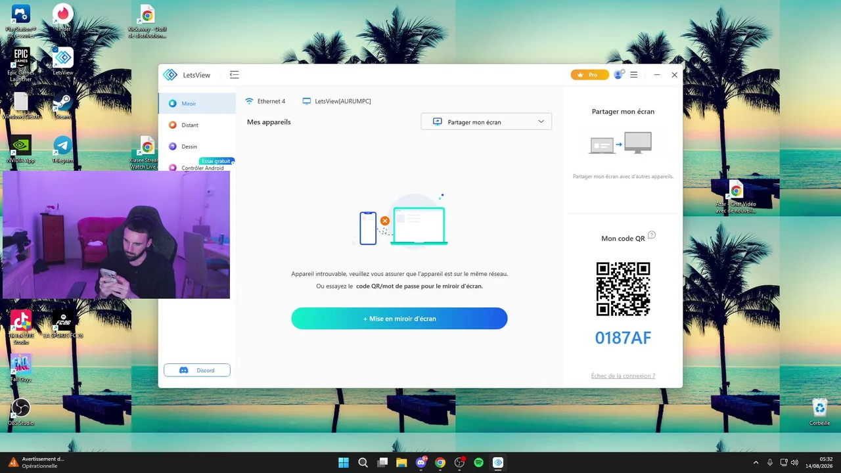Open the volume control in system tray
Screen dimensions: 841x473
795,462
